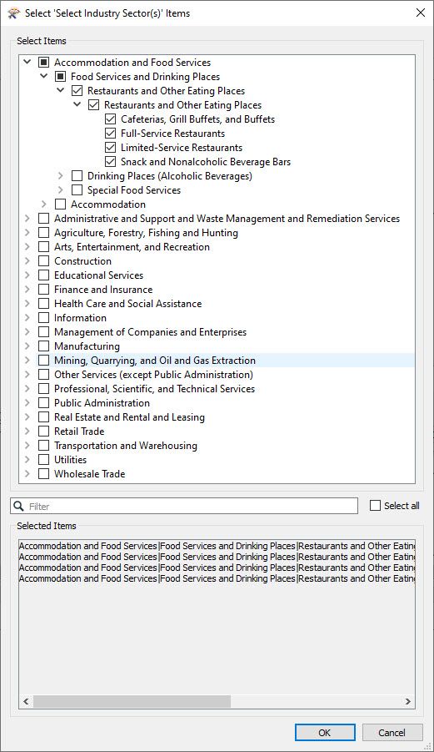Click right arrow of Selected Items scrollbar
The width and height of the screenshot is (434, 752).
(x=407, y=701)
